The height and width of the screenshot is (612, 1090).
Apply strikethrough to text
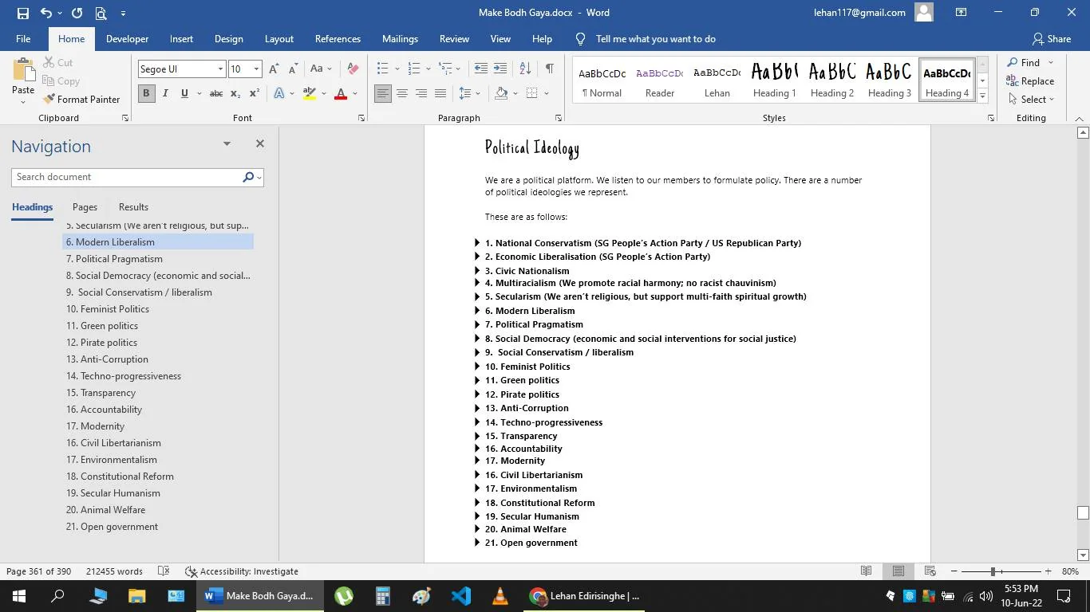tap(215, 93)
